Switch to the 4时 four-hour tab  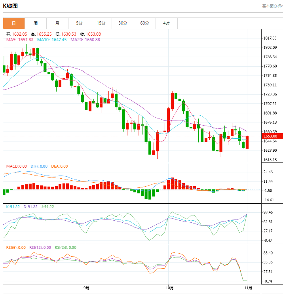(x=166, y=23)
